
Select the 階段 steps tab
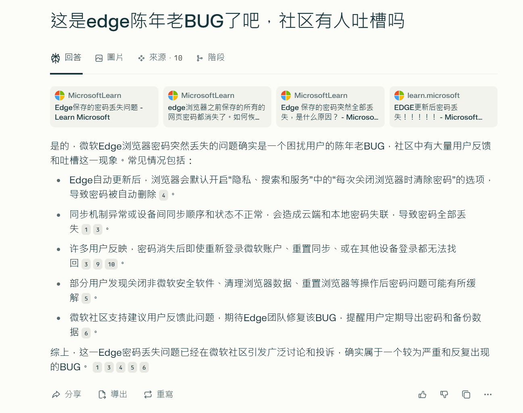pos(210,58)
